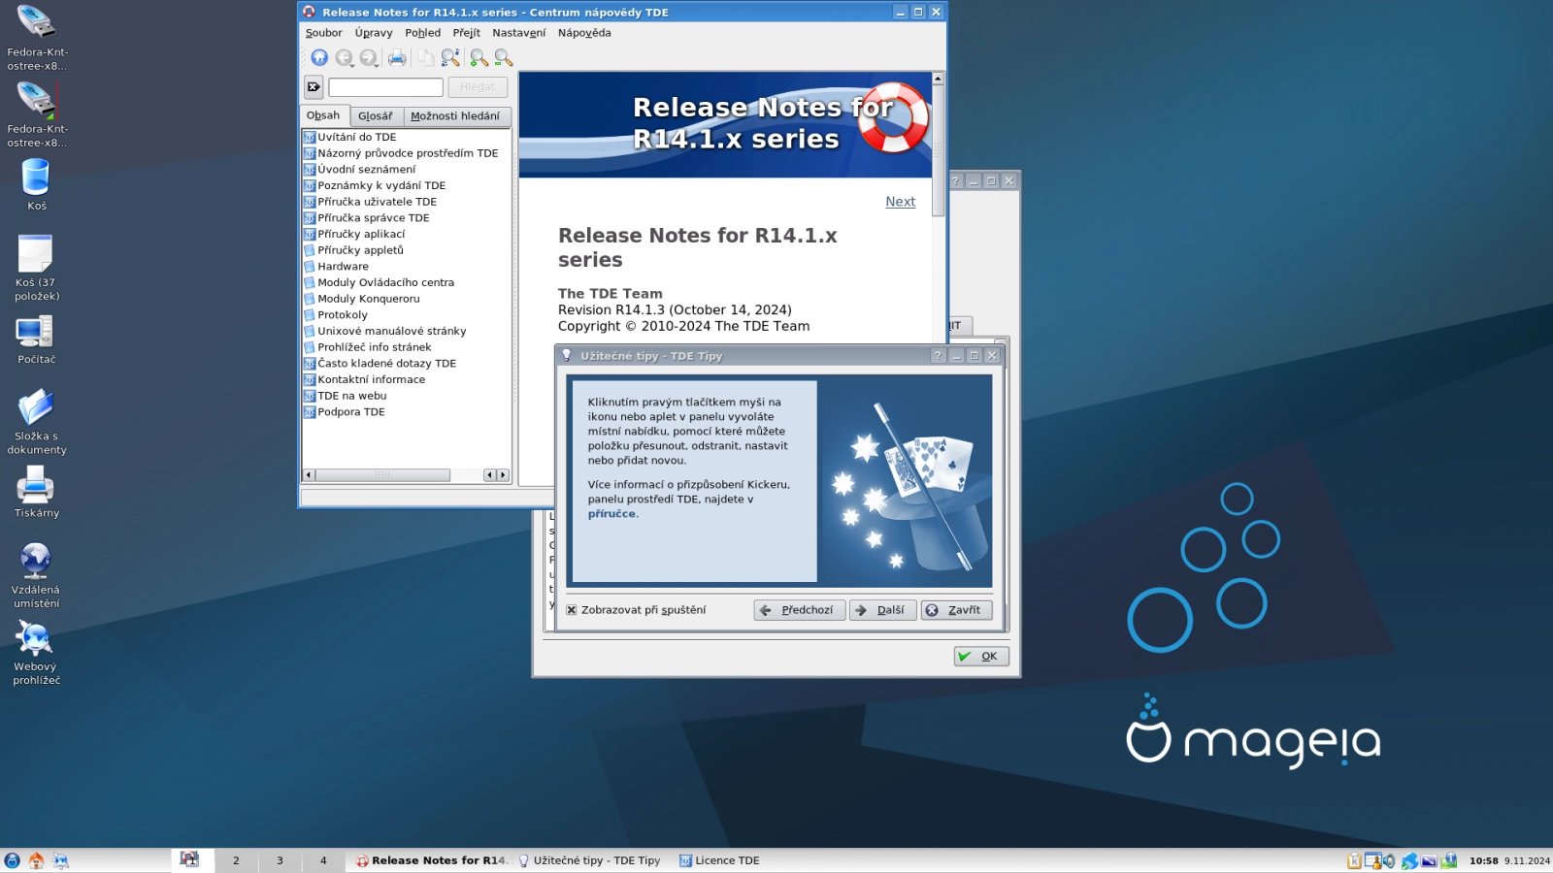Switch to Možnosti hledání tab

coord(455,116)
